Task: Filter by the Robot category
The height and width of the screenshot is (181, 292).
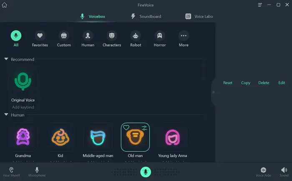Action: 136,38
